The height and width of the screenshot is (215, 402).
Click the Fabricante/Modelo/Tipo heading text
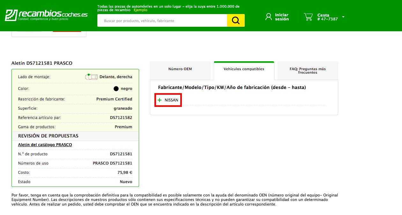pyautogui.click(x=232, y=87)
